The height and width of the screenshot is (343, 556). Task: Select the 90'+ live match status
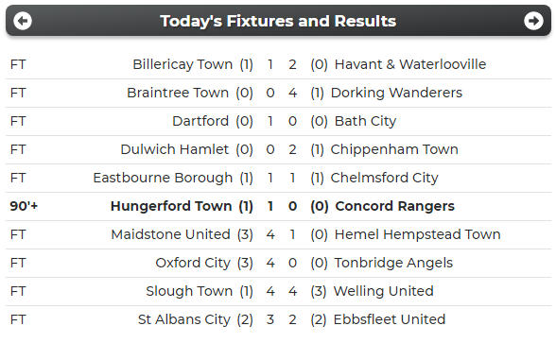[24, 206]
